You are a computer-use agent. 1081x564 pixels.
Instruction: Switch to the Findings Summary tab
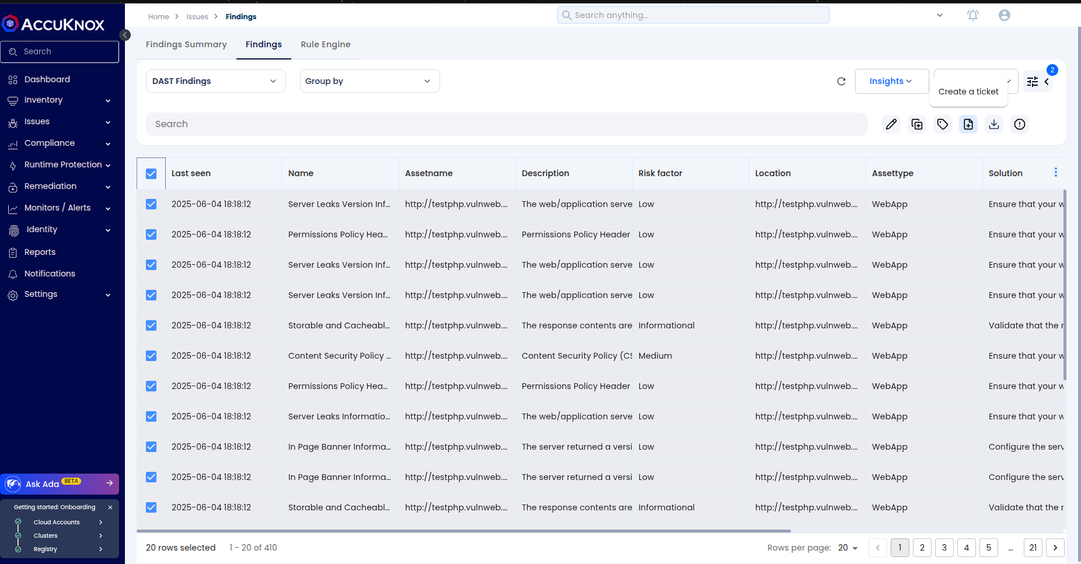click(x=186, y=44)
